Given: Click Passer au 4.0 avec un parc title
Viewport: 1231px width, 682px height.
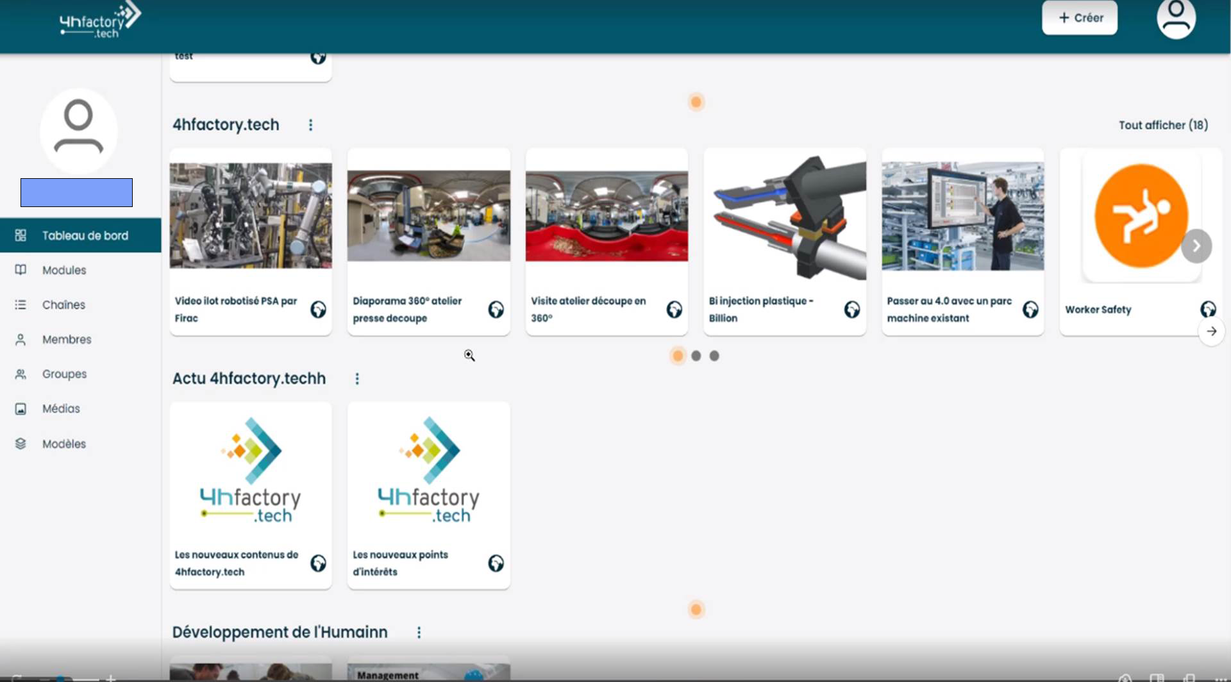Looking at the screenshot, I should [950, 310].
